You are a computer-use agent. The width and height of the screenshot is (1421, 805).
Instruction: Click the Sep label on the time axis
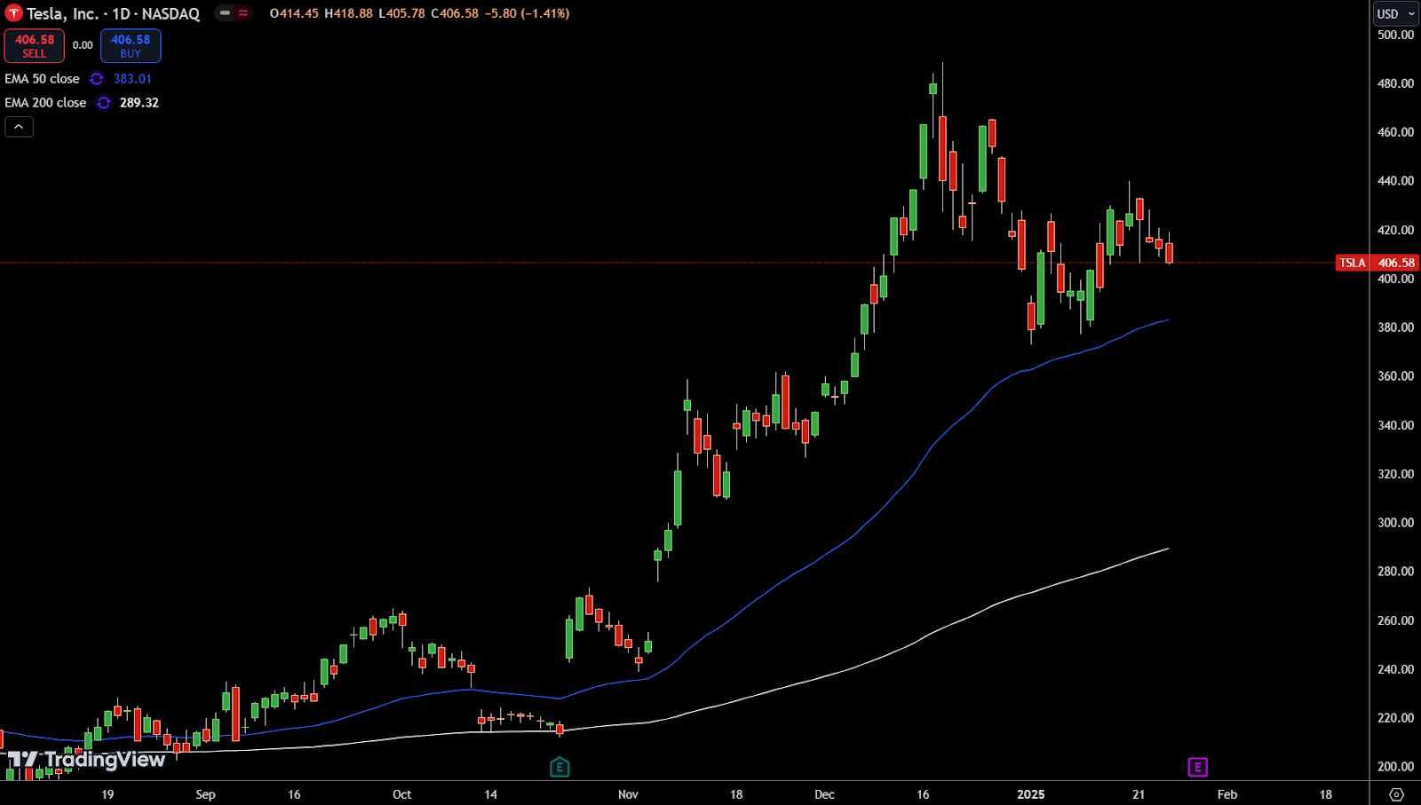pyautogui.click(x=205, y=794)
